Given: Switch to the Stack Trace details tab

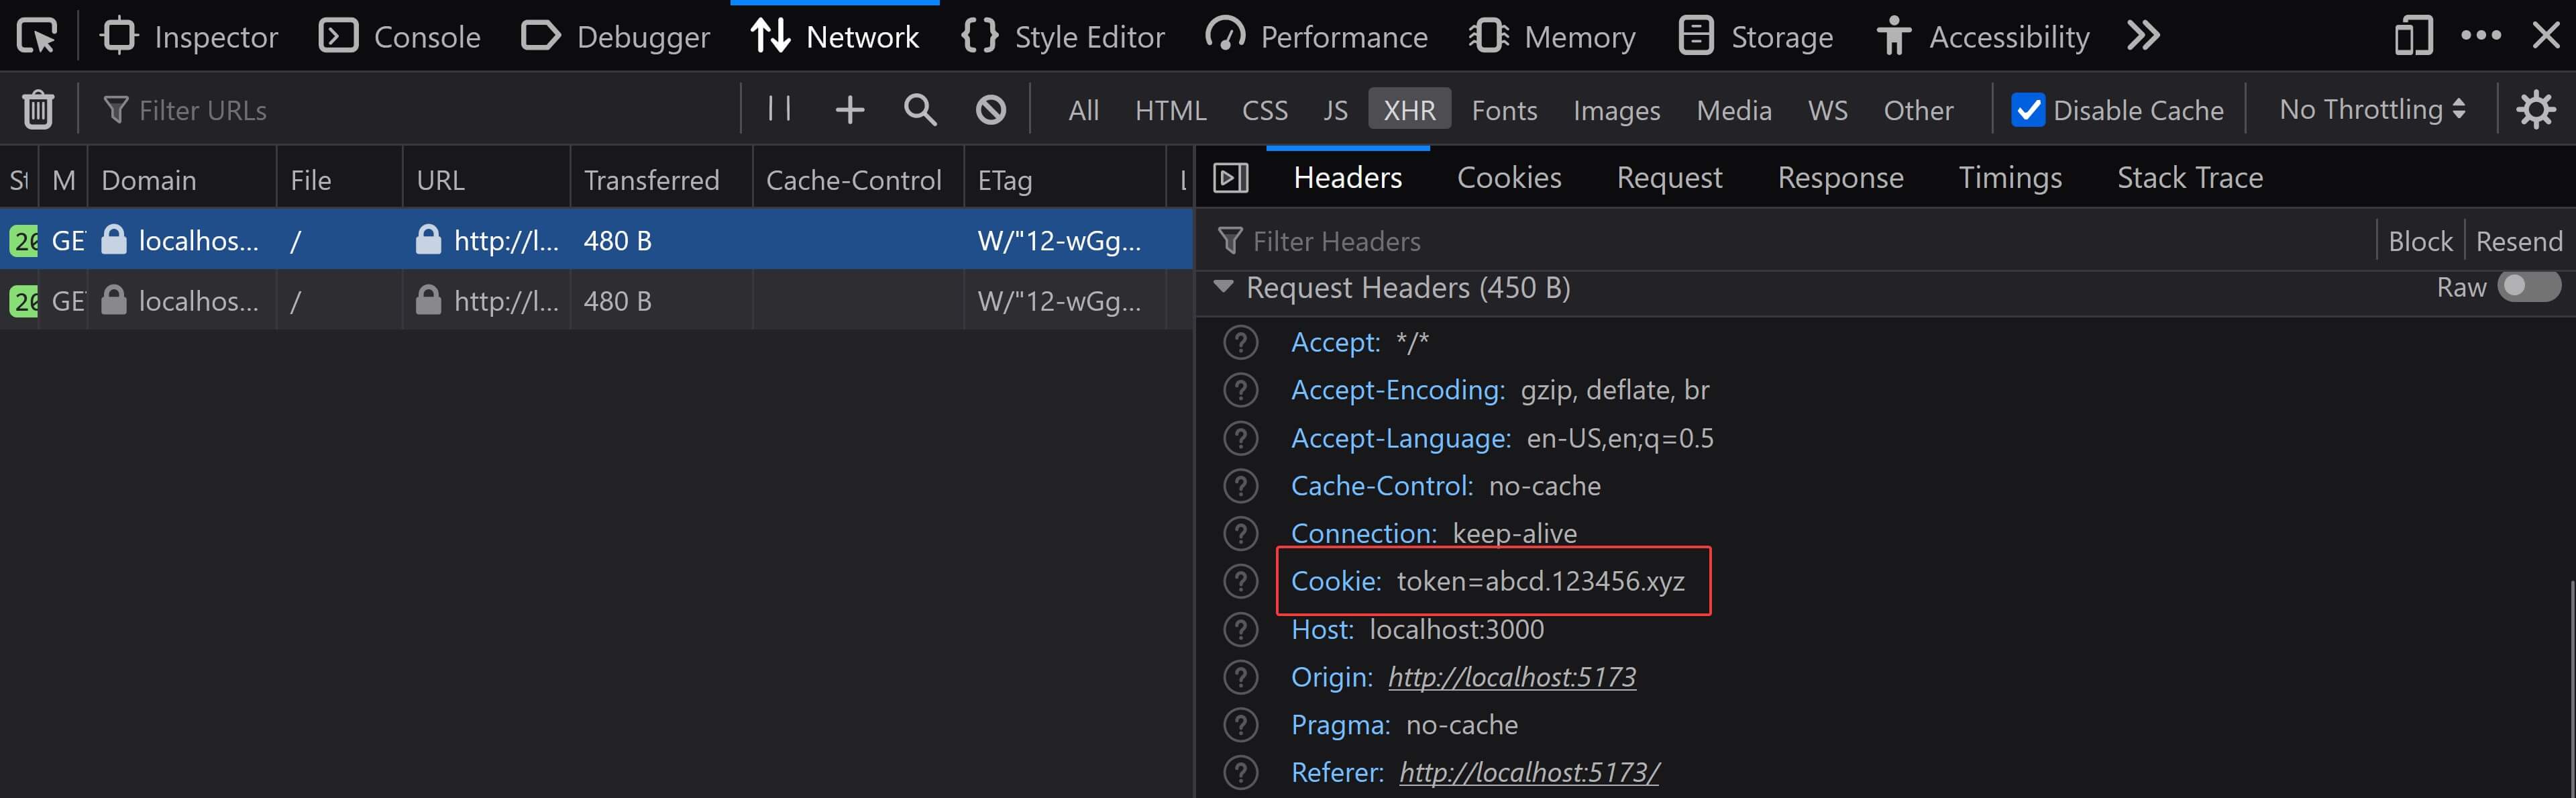Looking at the screenshot, I should pos(2189,177).
